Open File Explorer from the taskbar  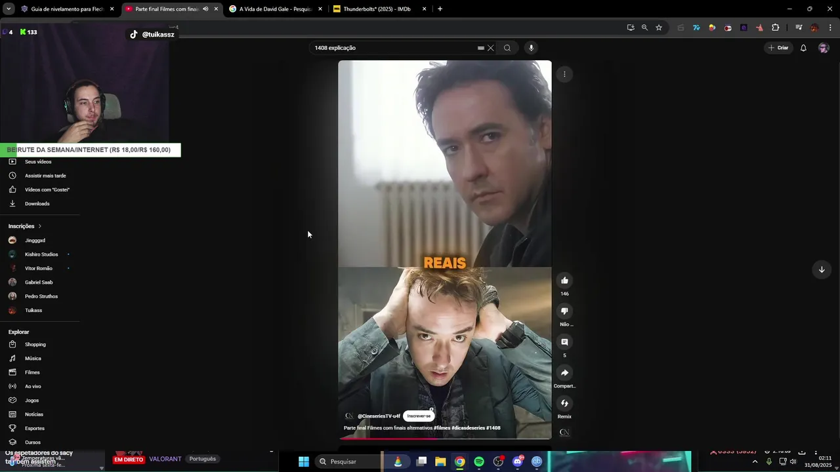coord(440,462)
